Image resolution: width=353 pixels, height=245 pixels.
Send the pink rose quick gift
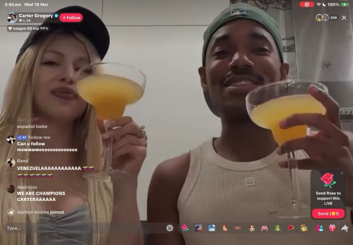click(185, 228)
